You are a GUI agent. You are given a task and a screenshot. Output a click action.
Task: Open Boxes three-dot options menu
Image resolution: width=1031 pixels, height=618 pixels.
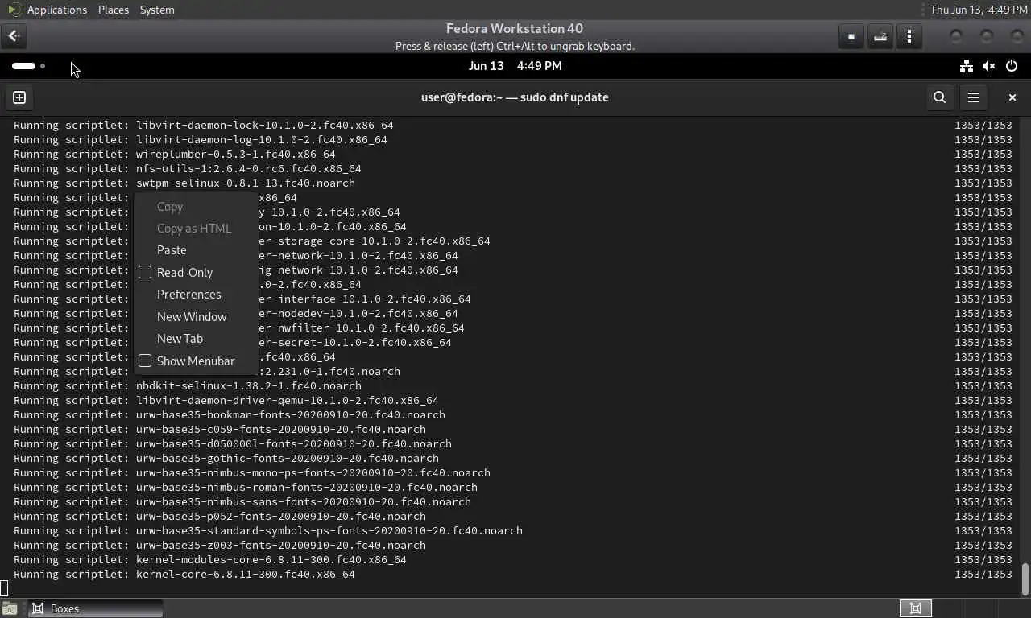[909, 36]
